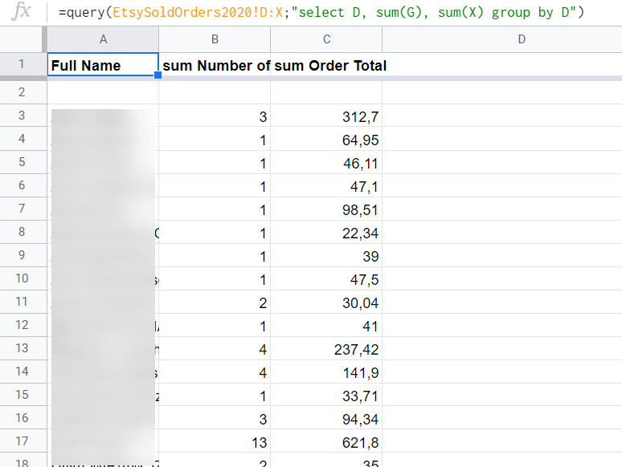Click the cell showing 621,8
This screenshot has height=467, width=622.
tap(326, 442)
